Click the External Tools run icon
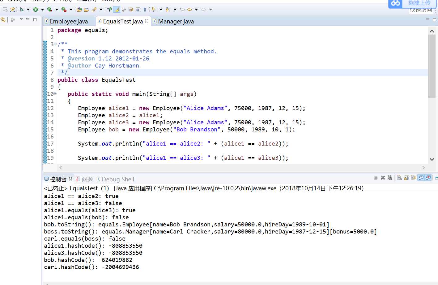This screenshot has height=285, width=438. click(x=64, y=10)
